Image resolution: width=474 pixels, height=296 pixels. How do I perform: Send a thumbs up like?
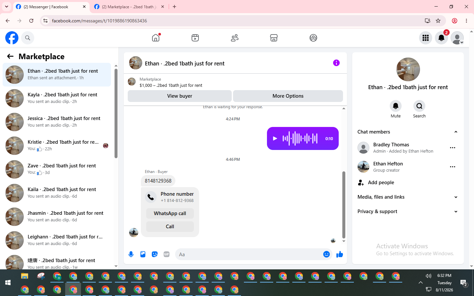pos(340,254)
